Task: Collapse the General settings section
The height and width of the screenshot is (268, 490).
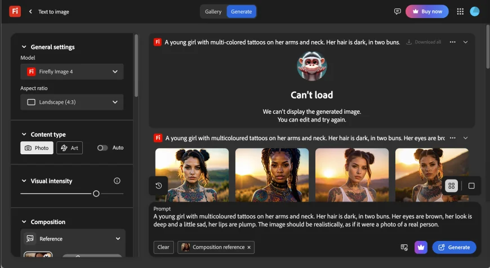Action: coord(24,47)
